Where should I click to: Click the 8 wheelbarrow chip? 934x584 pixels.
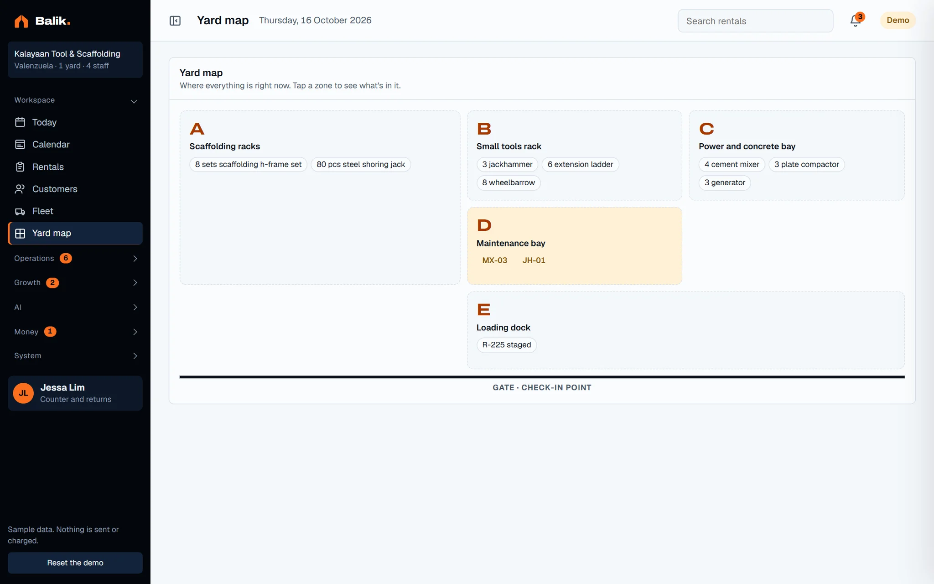click(x=509, y=182)
